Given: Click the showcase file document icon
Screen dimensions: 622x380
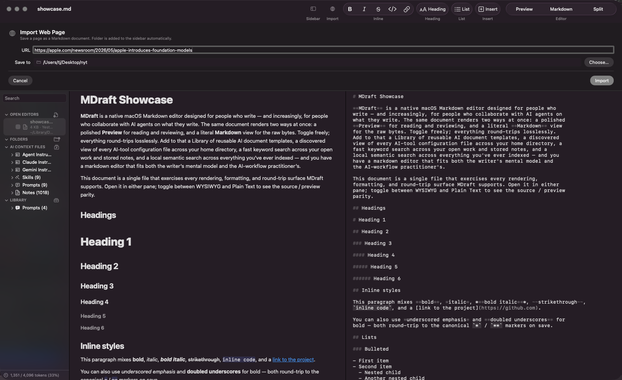Looking at the screenshot, I should 25,127.
